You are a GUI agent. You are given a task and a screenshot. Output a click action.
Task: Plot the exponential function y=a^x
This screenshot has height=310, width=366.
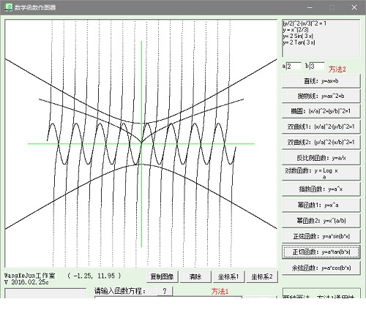(x=321, y=189)
